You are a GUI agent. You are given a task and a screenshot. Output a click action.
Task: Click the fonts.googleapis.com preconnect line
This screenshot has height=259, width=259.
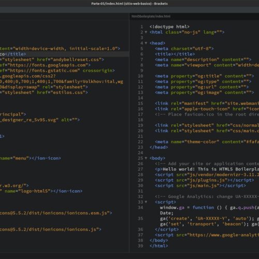45,65
